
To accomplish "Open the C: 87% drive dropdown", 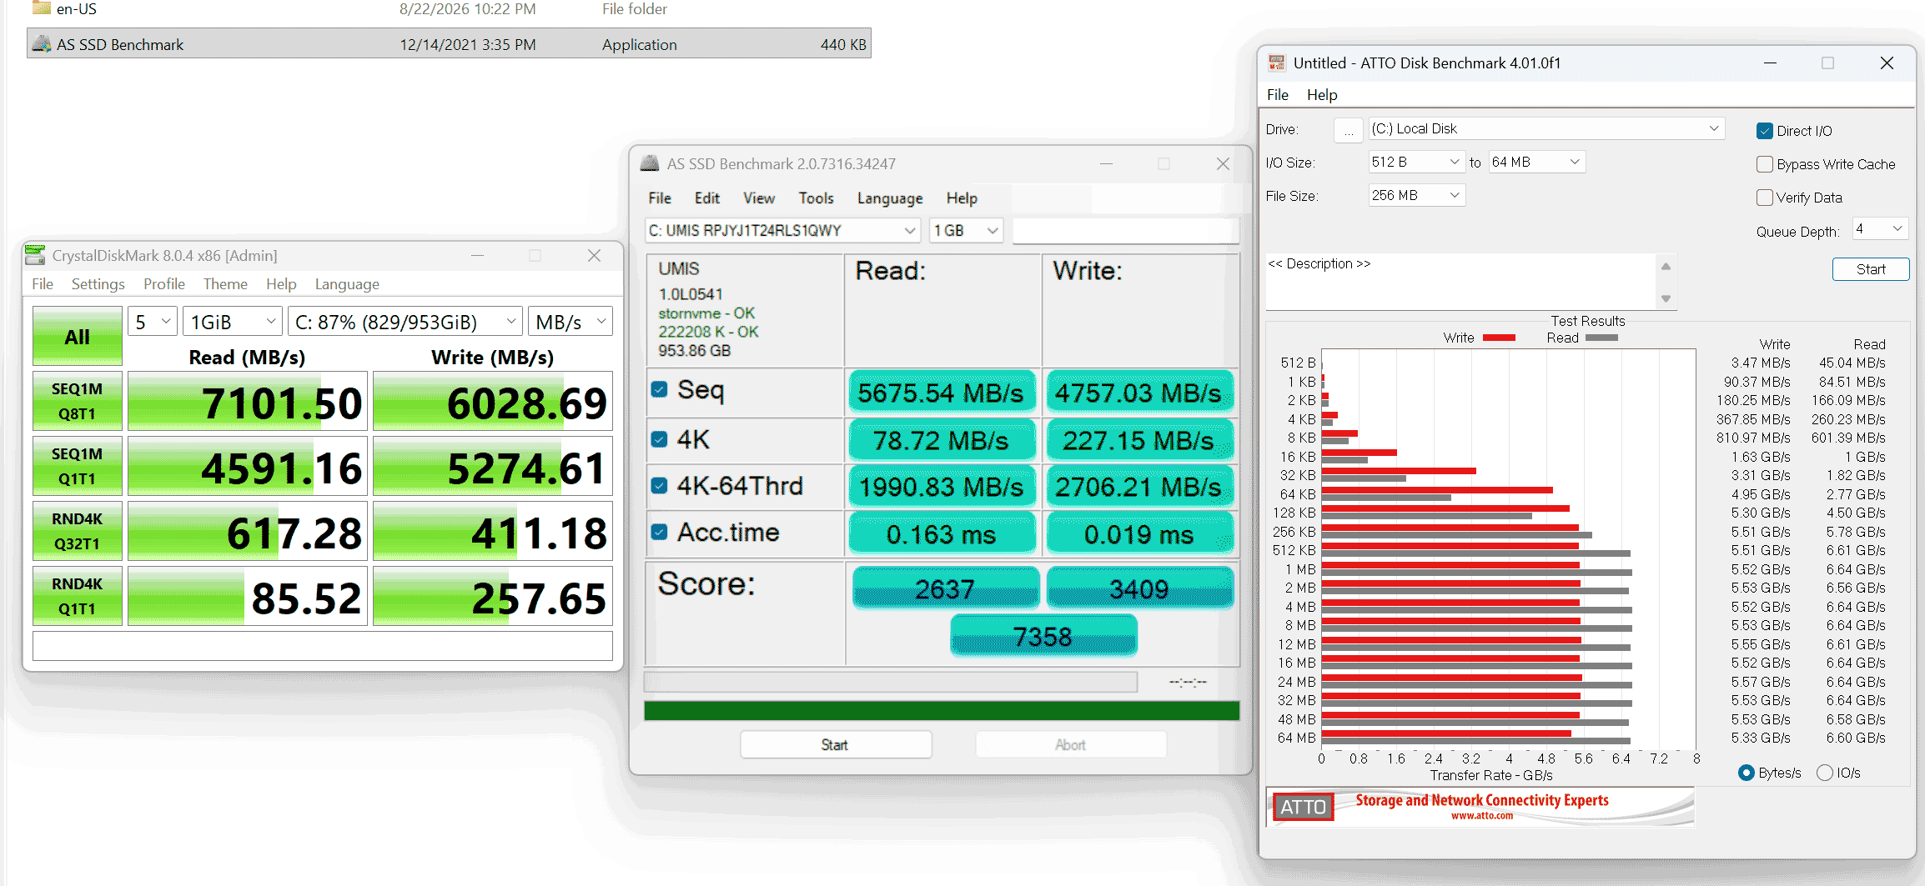I will 405,322.
